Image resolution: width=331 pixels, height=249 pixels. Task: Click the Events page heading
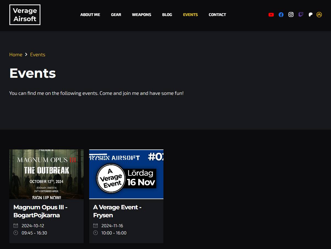pos(32,73)
